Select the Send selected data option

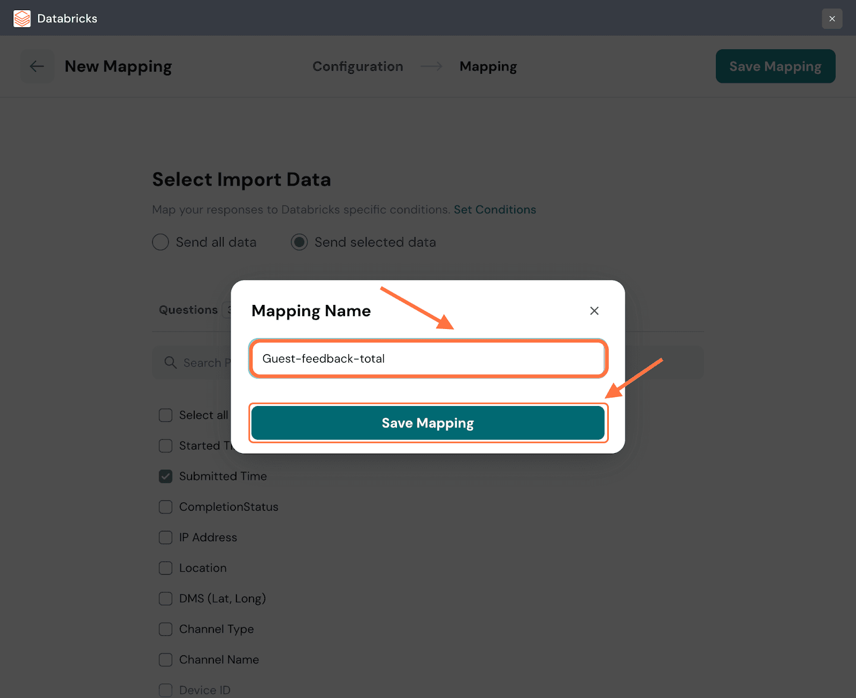coord(299,242)
